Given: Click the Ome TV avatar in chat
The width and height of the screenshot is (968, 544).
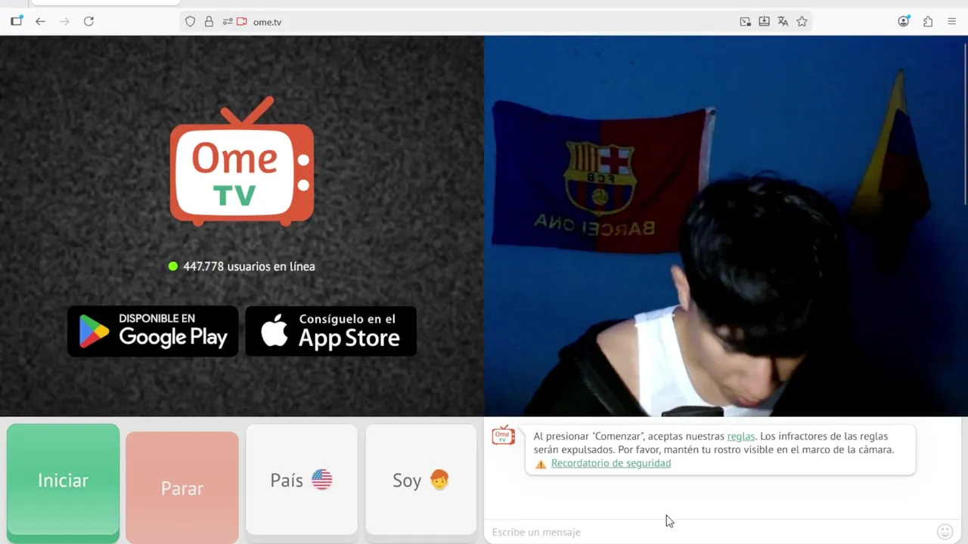Looking at the screenshot, I should point(503,435).
